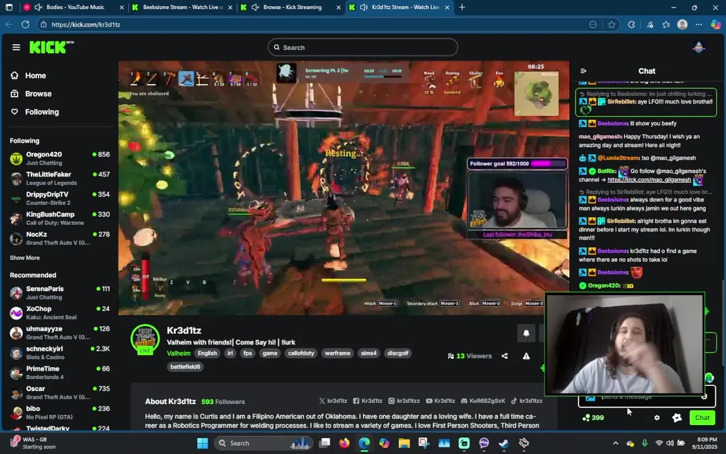Open browser extensions icon
The height and width of the screenshot is (454, 726).
[631, 24]
